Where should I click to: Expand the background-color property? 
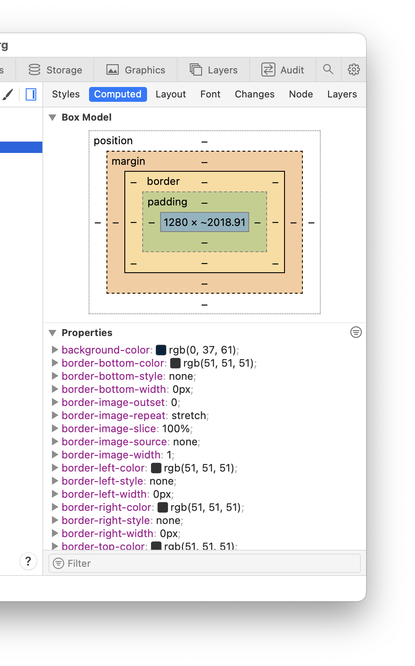(x=55, y=350)
